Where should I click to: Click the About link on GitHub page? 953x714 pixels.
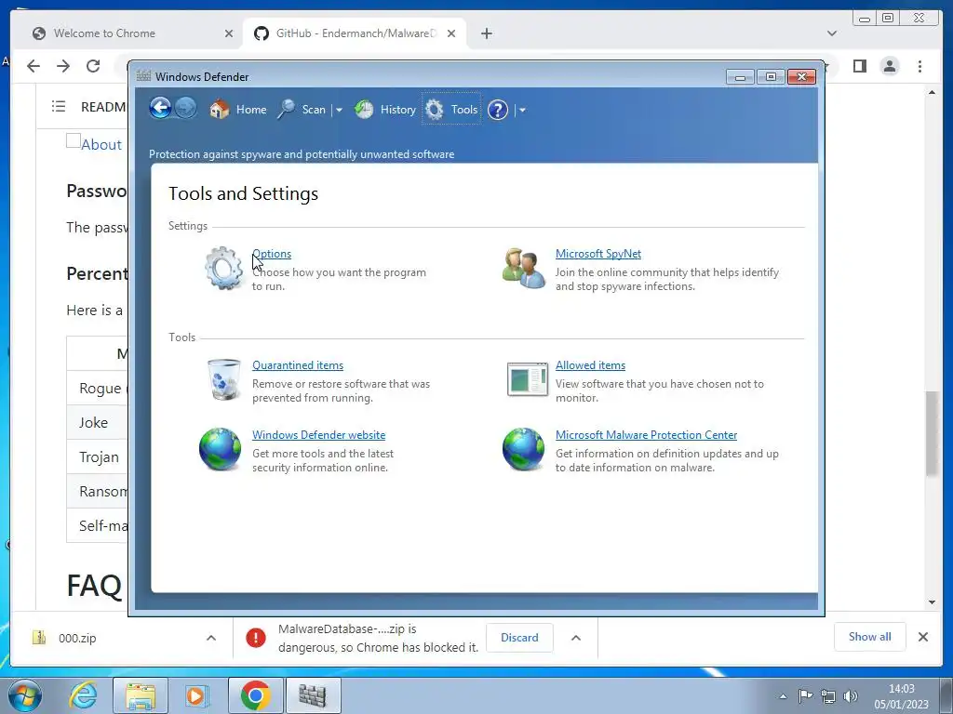(101, 144)
